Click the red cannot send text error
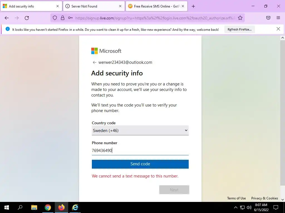Viewport: 285px width, 213px height. tap(135, 176)
